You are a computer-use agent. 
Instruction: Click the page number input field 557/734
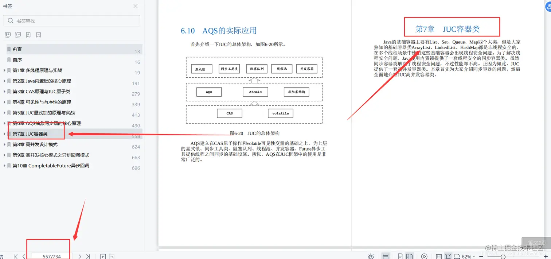[x=48, y=256]
